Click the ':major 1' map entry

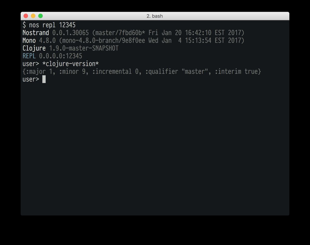pyautogui.click(x=39, y=71)
